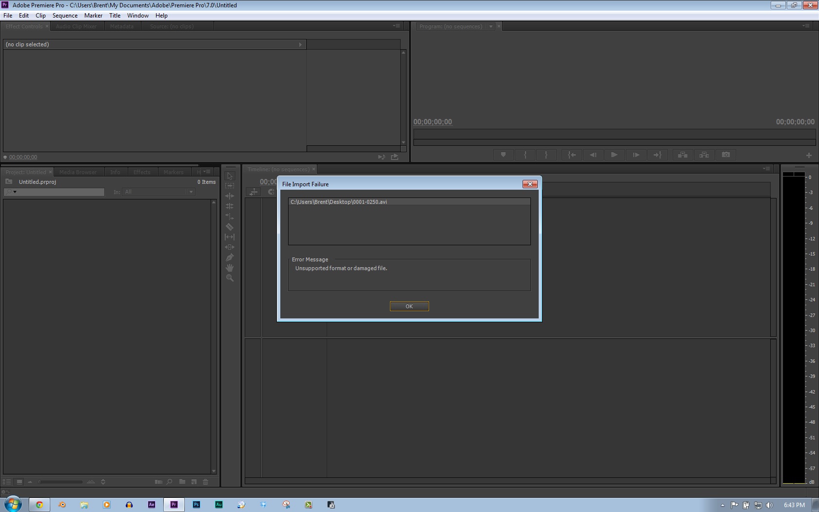Viewport: 819px width, 512px height.
Task: Select the Pen tool
Action: 230,257
